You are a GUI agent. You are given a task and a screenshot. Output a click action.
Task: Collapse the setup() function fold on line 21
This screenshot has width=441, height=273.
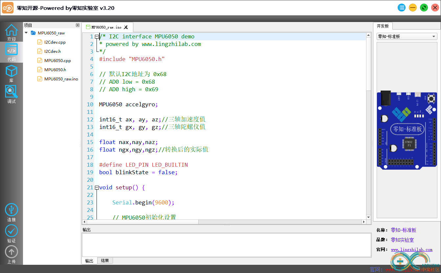point(97,188)
